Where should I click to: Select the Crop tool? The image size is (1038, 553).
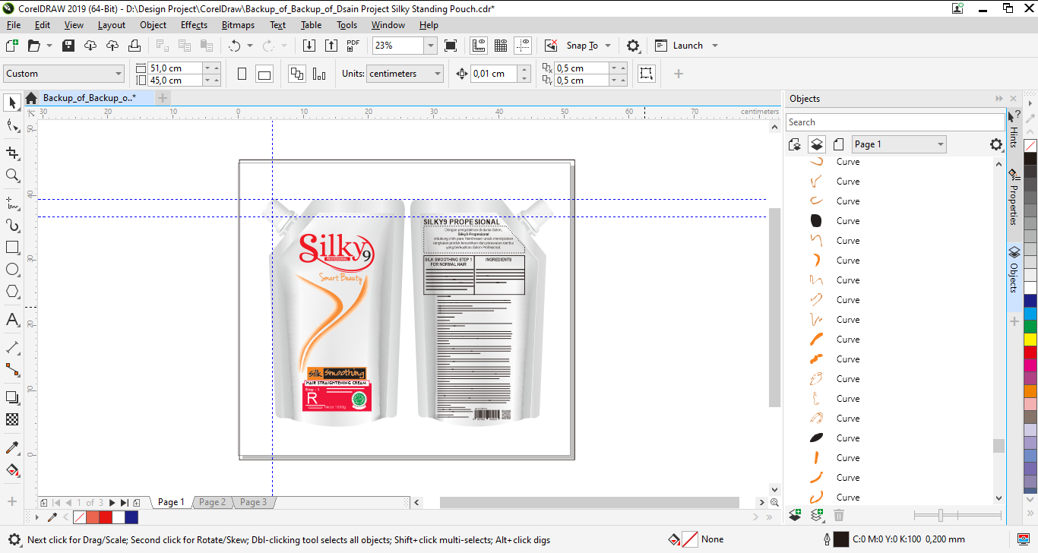click(12, 153)
